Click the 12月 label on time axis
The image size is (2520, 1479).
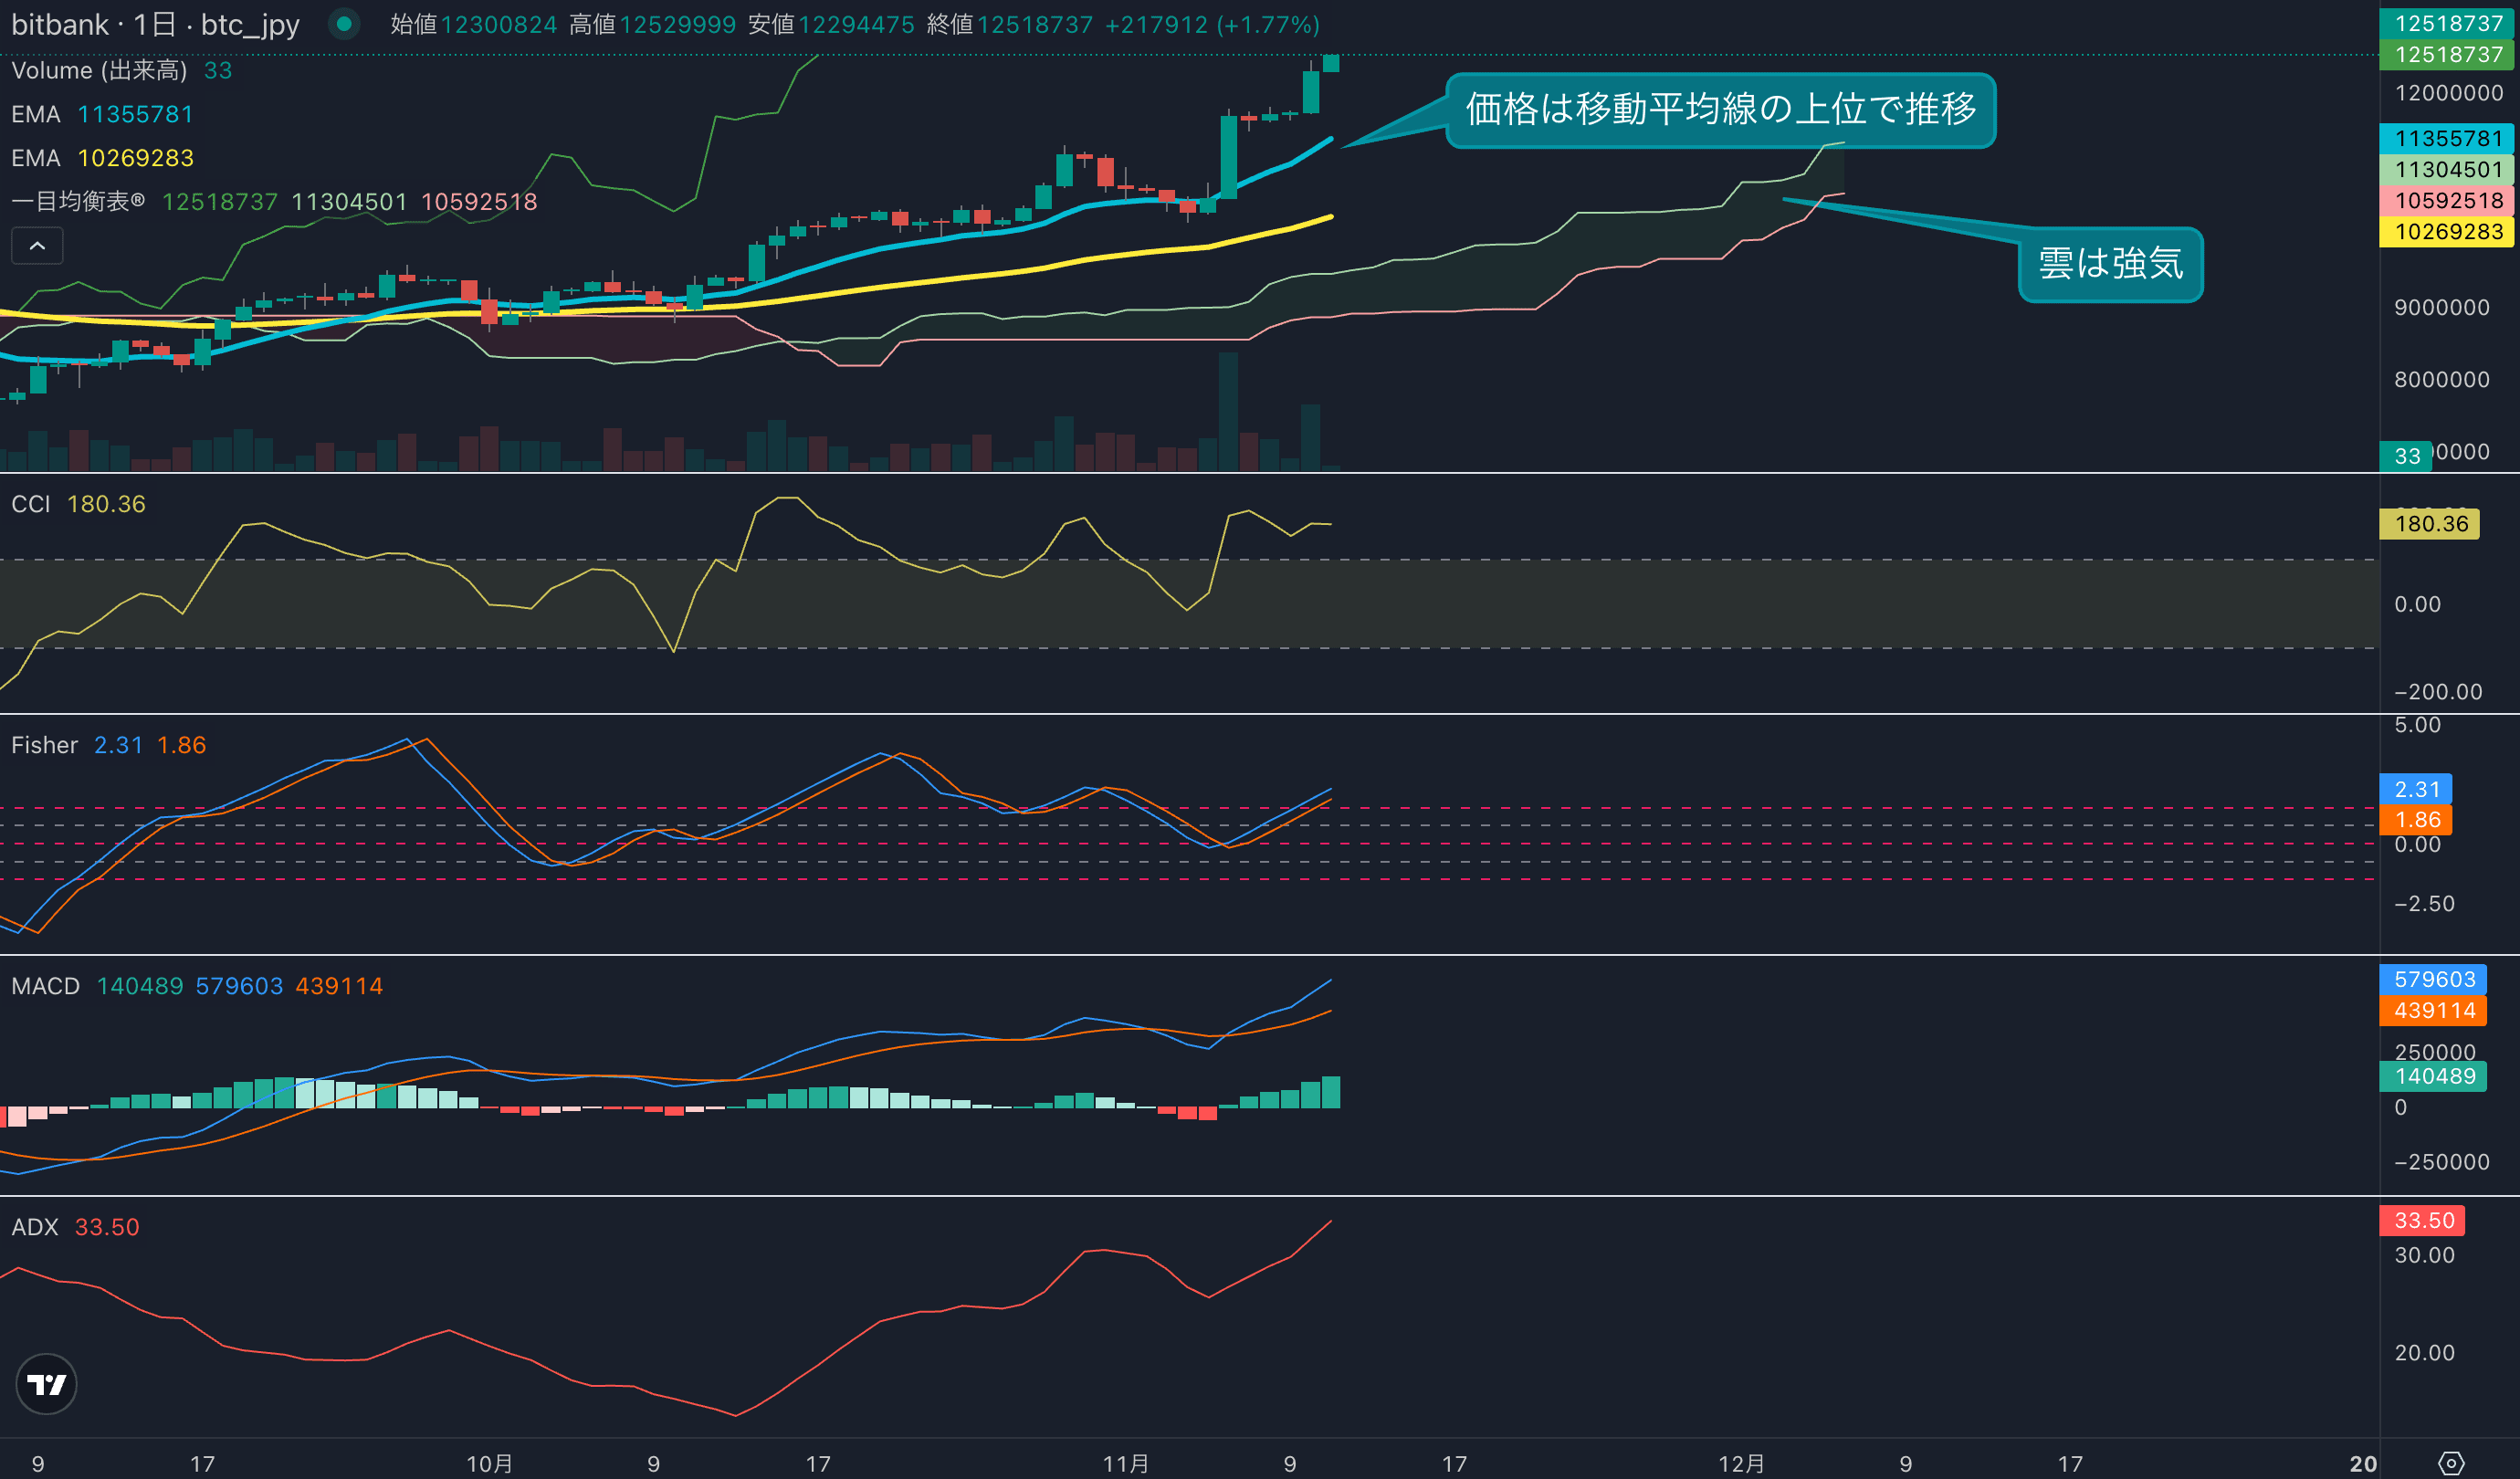pos(1741,1464)
